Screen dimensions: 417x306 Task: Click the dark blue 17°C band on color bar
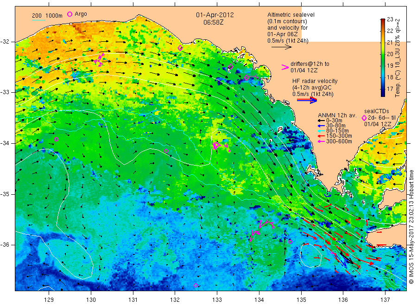383,89
